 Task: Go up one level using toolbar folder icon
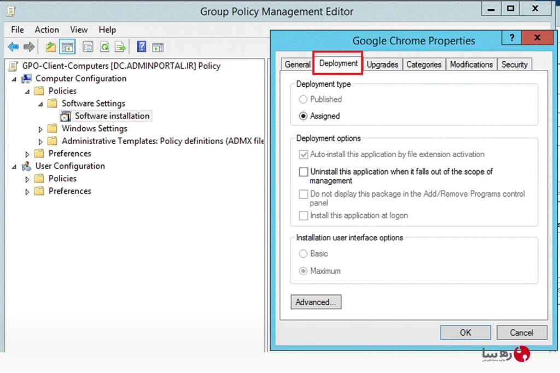point(51,47)
